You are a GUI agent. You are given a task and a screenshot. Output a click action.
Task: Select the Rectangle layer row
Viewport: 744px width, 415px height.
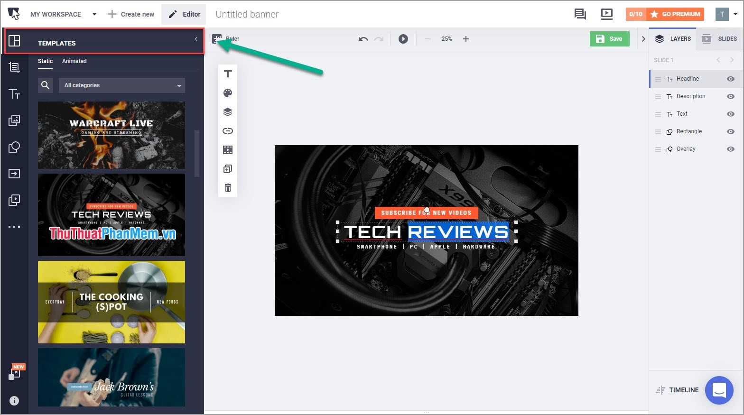coord(696,131)
